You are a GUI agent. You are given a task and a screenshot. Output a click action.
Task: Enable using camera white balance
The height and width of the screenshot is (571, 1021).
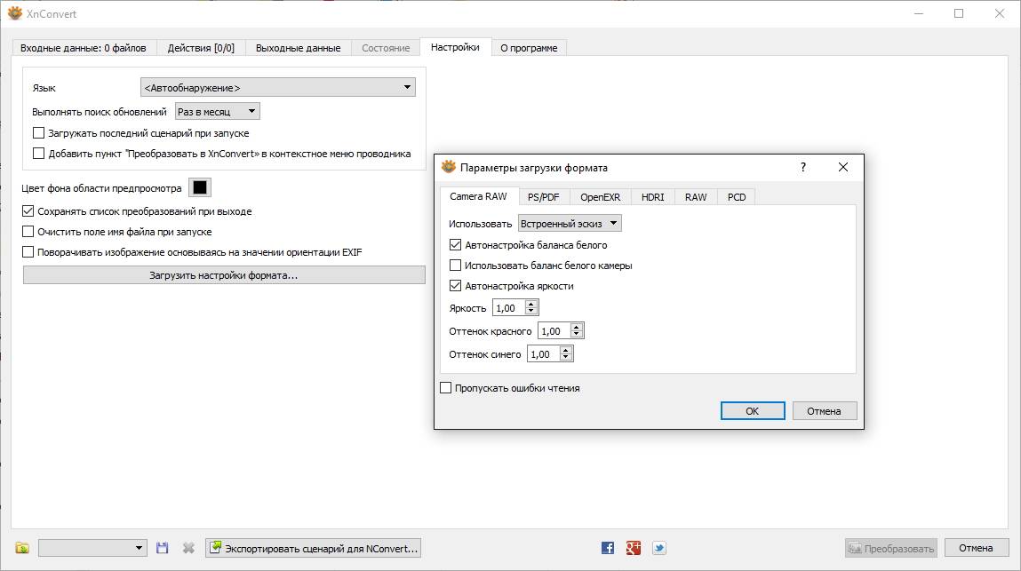(455, 265)
